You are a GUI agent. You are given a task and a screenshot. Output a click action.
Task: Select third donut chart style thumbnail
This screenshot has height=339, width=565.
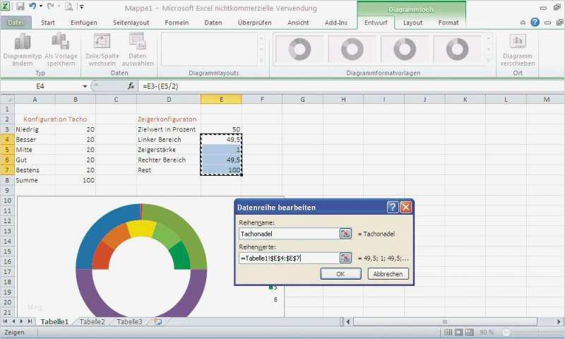point(405,49)
